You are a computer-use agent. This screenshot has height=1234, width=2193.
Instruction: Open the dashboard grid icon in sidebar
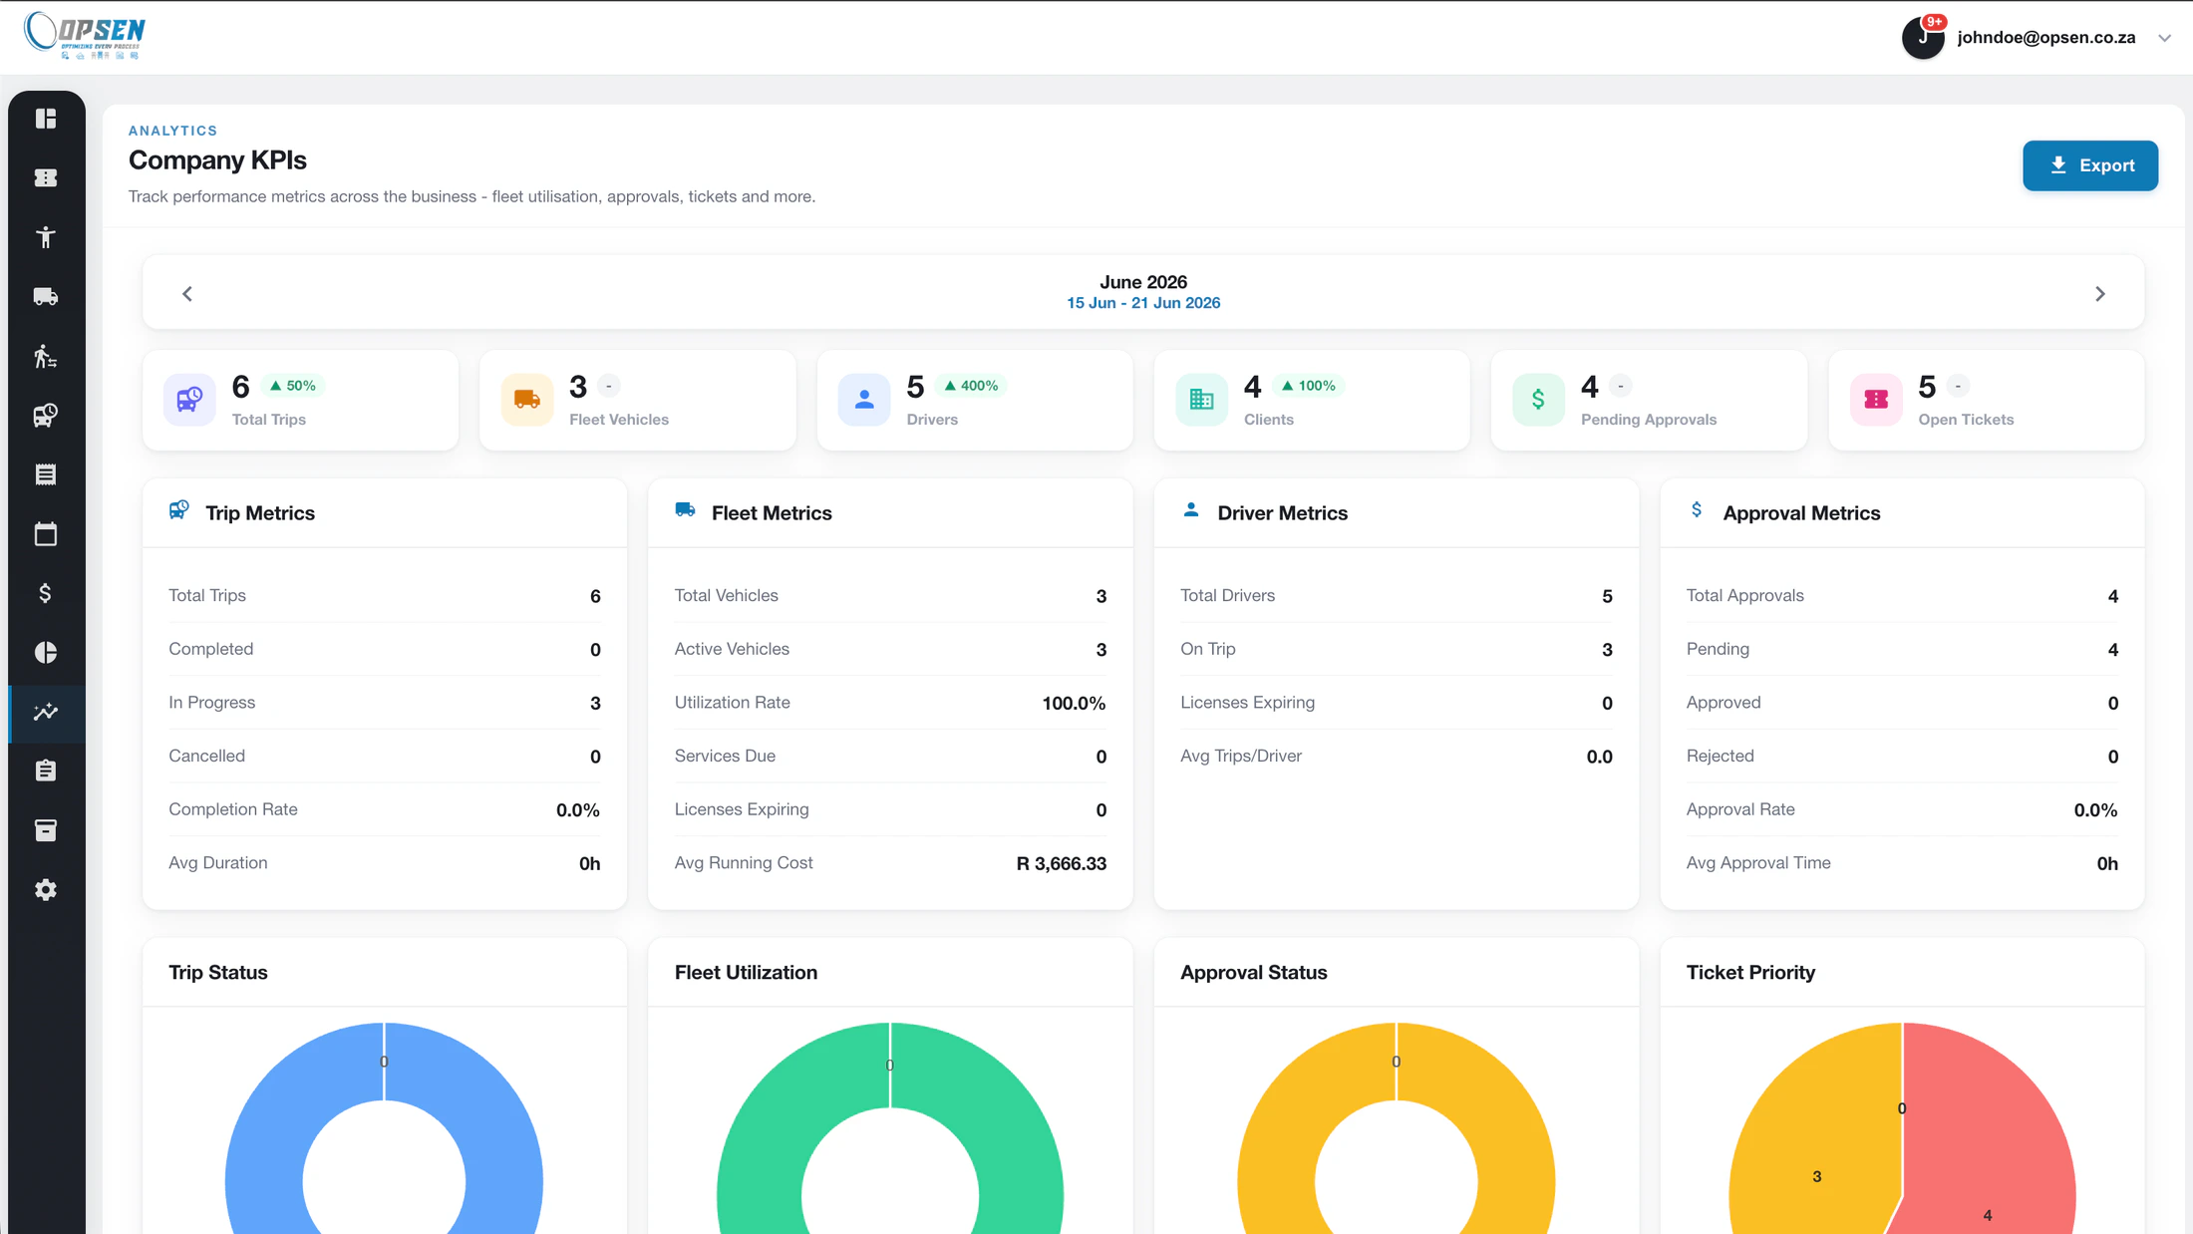pyautogui.click(x=46, y=119)
